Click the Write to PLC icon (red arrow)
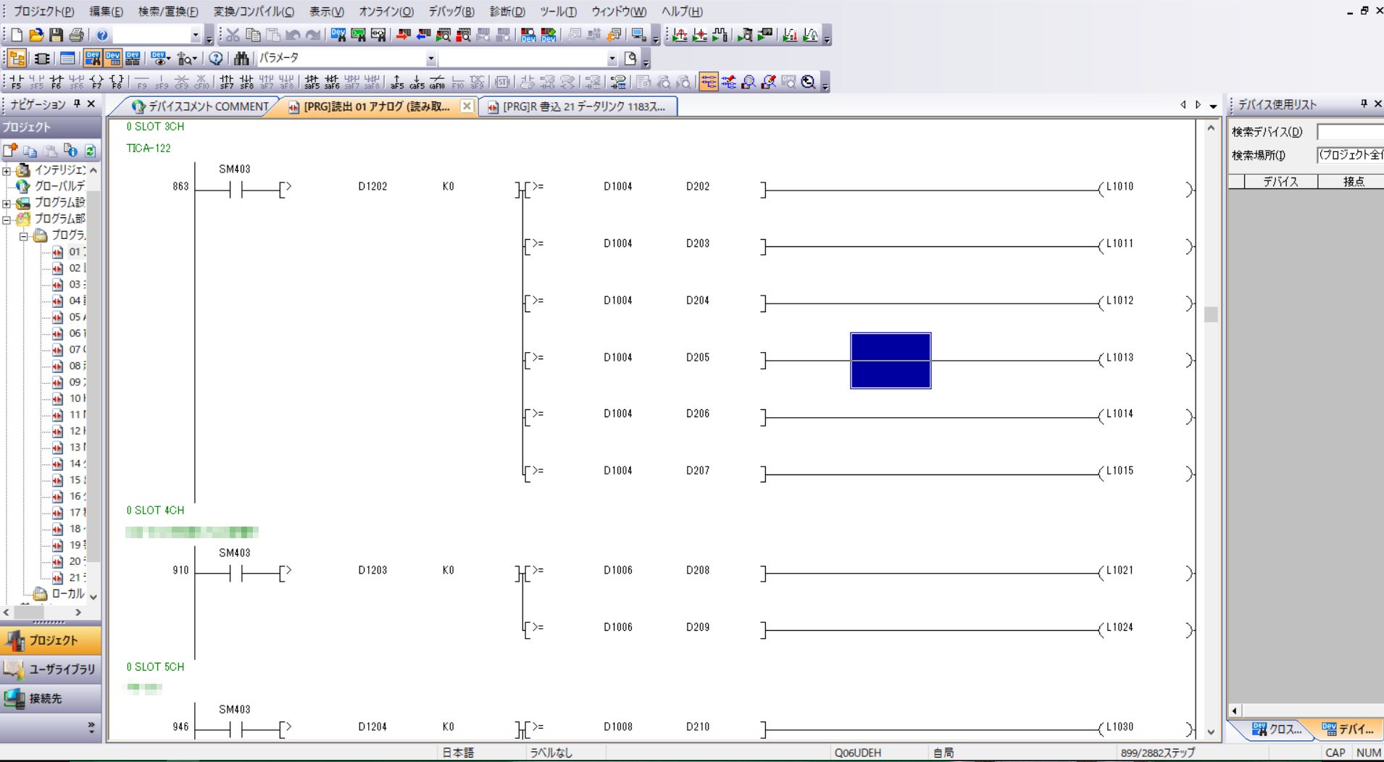 click(x=404, y=35)
